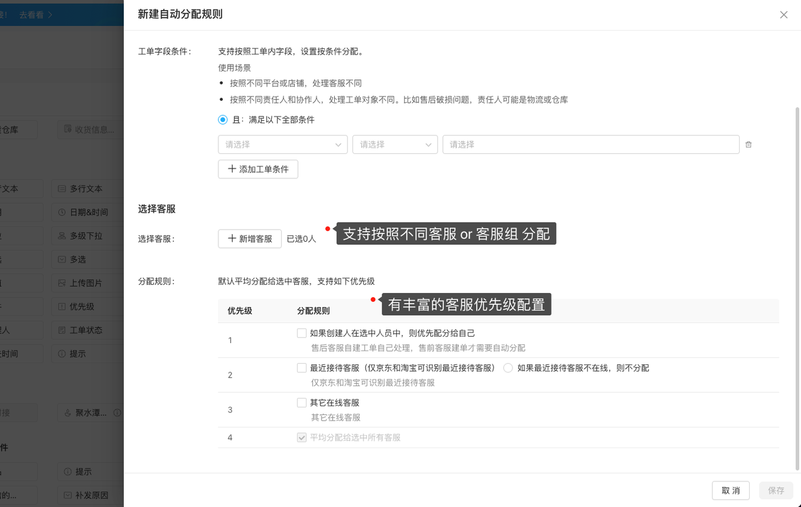
Task: Click the 取消 button
Action: point(731,490)
